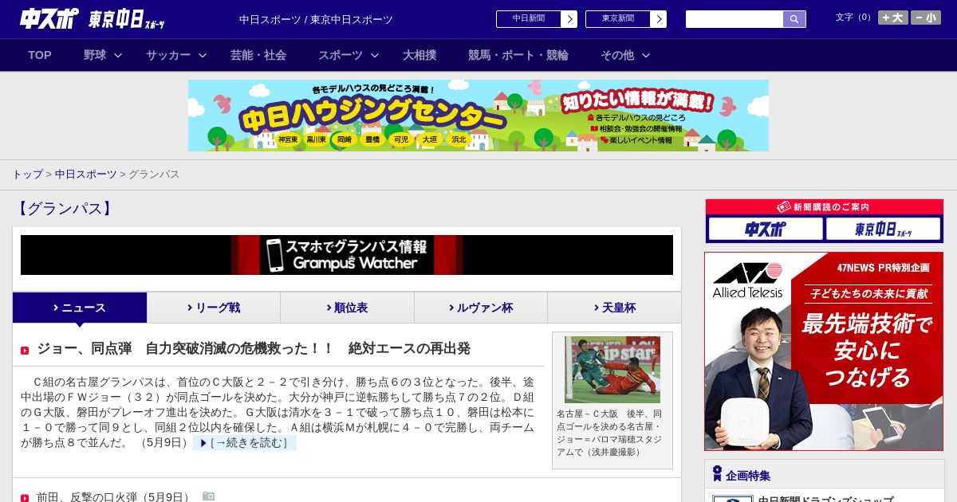This screenshot has width=957, height=502.
Task: Open 芸能・社会 section
Action: [258, 55]
